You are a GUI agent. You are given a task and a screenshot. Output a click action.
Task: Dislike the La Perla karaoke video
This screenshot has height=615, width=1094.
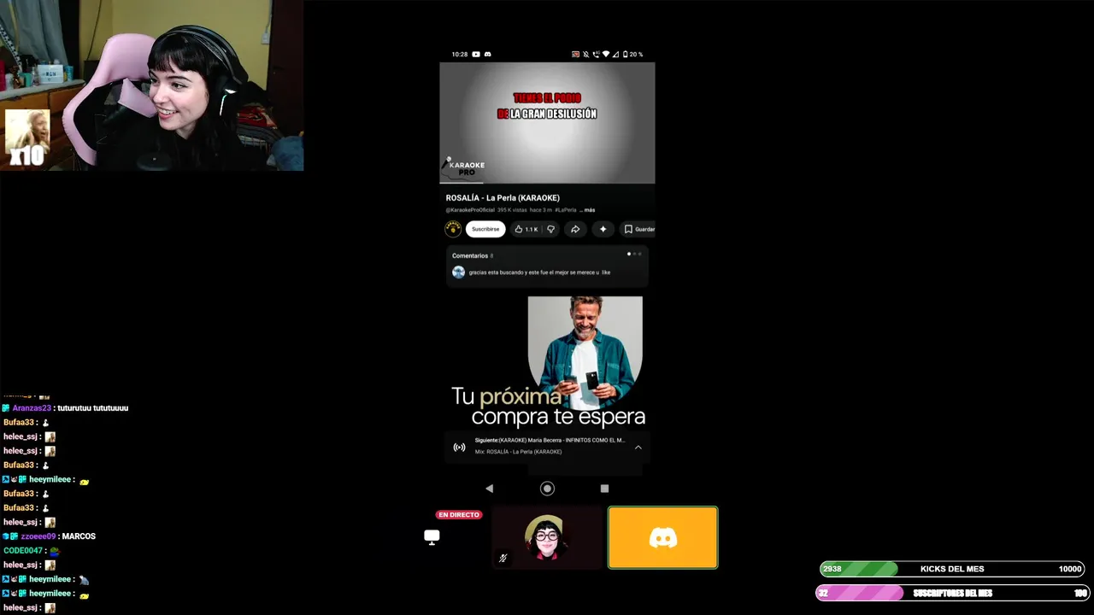(x=550, y=229)
